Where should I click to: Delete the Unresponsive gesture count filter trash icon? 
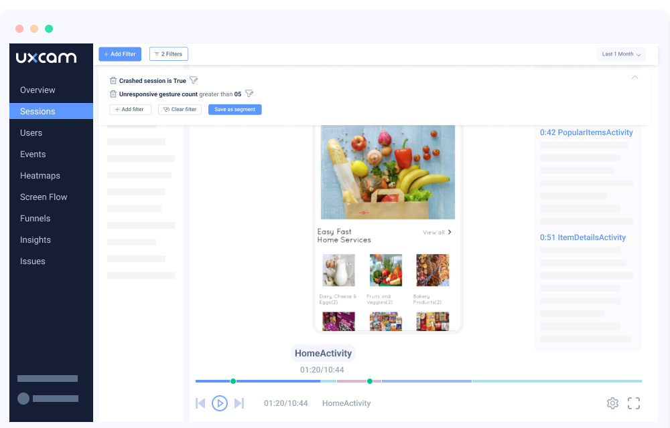(x=113, y=94)
